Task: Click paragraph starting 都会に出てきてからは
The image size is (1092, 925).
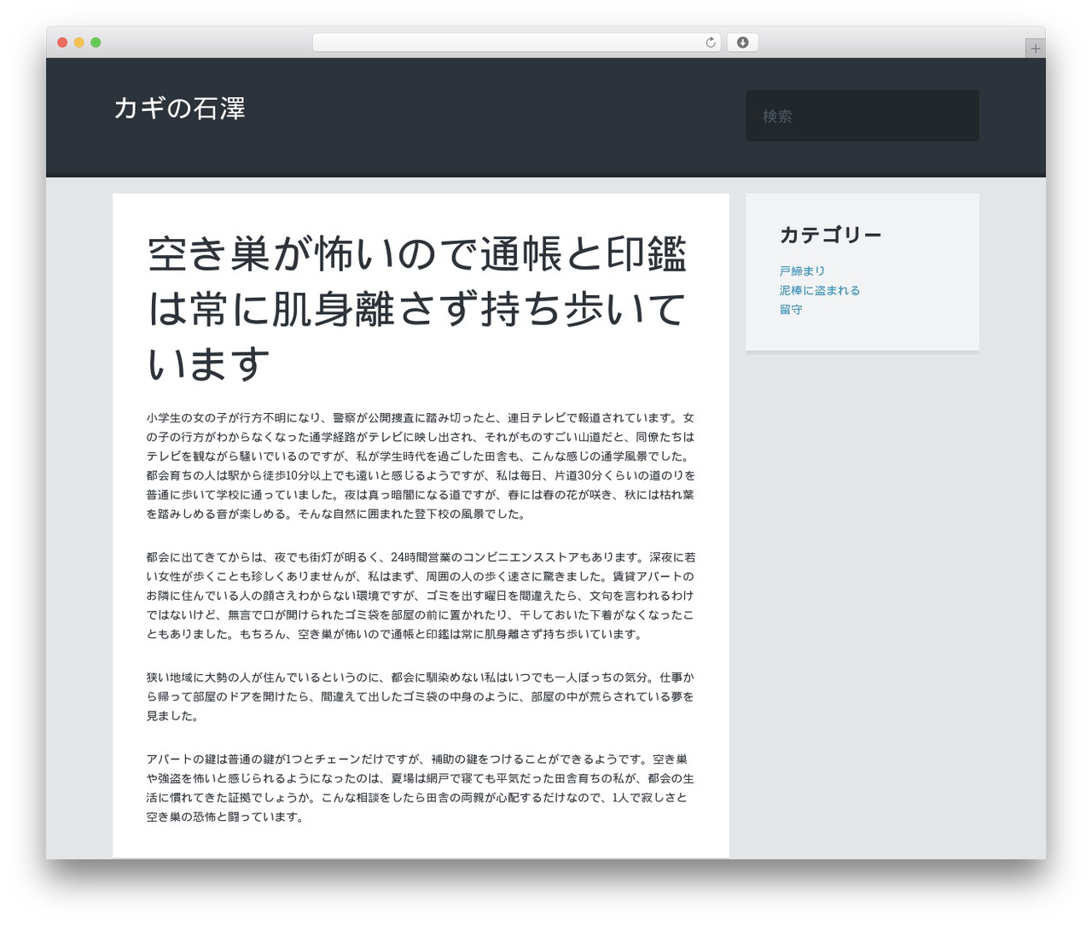Action: click(421, 596)
